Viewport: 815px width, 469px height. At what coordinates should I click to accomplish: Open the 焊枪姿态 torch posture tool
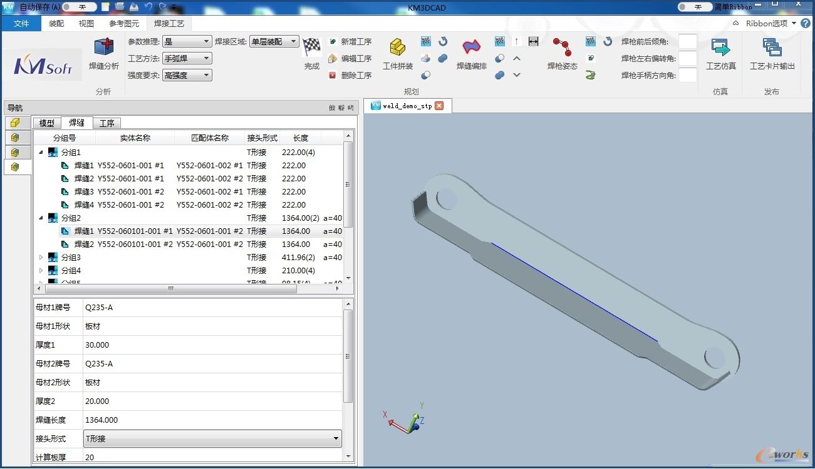point(562,54)
